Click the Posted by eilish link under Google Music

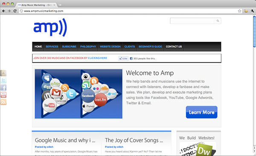pyautogui.click(x=44, y=147)
